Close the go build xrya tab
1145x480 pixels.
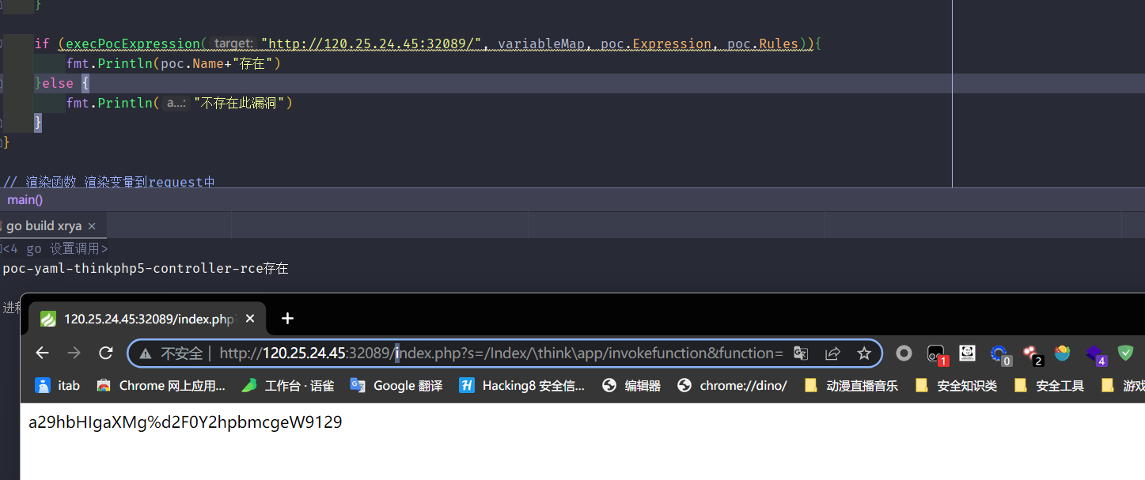pyautogui.click(x=92, y=226)
